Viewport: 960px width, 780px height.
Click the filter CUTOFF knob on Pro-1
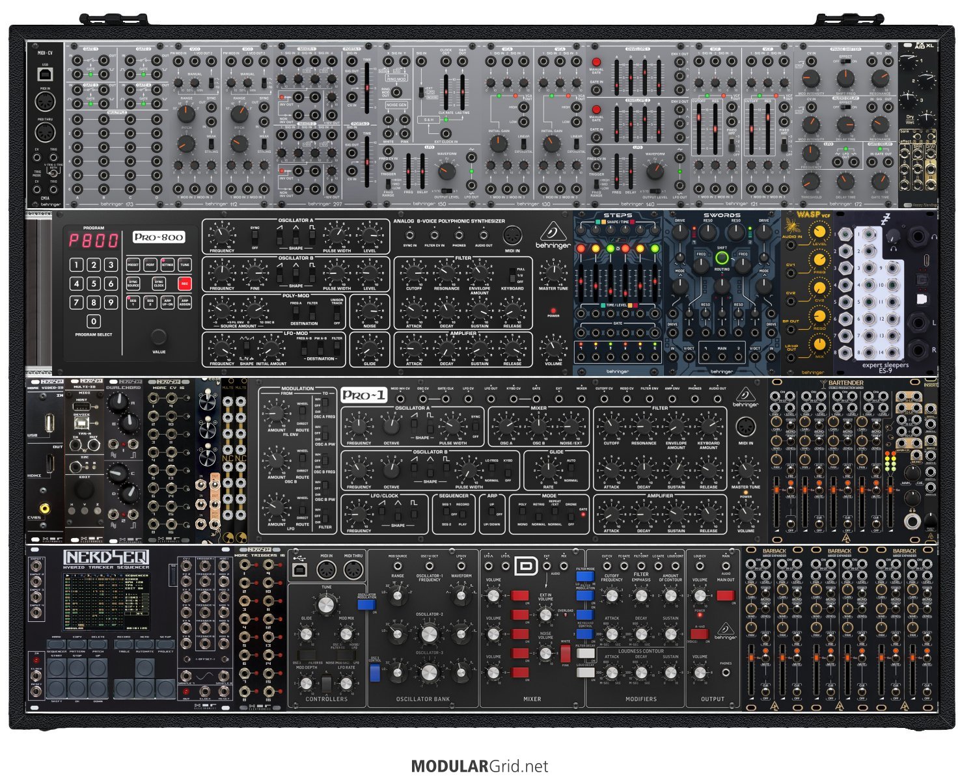tap(612, 427)
